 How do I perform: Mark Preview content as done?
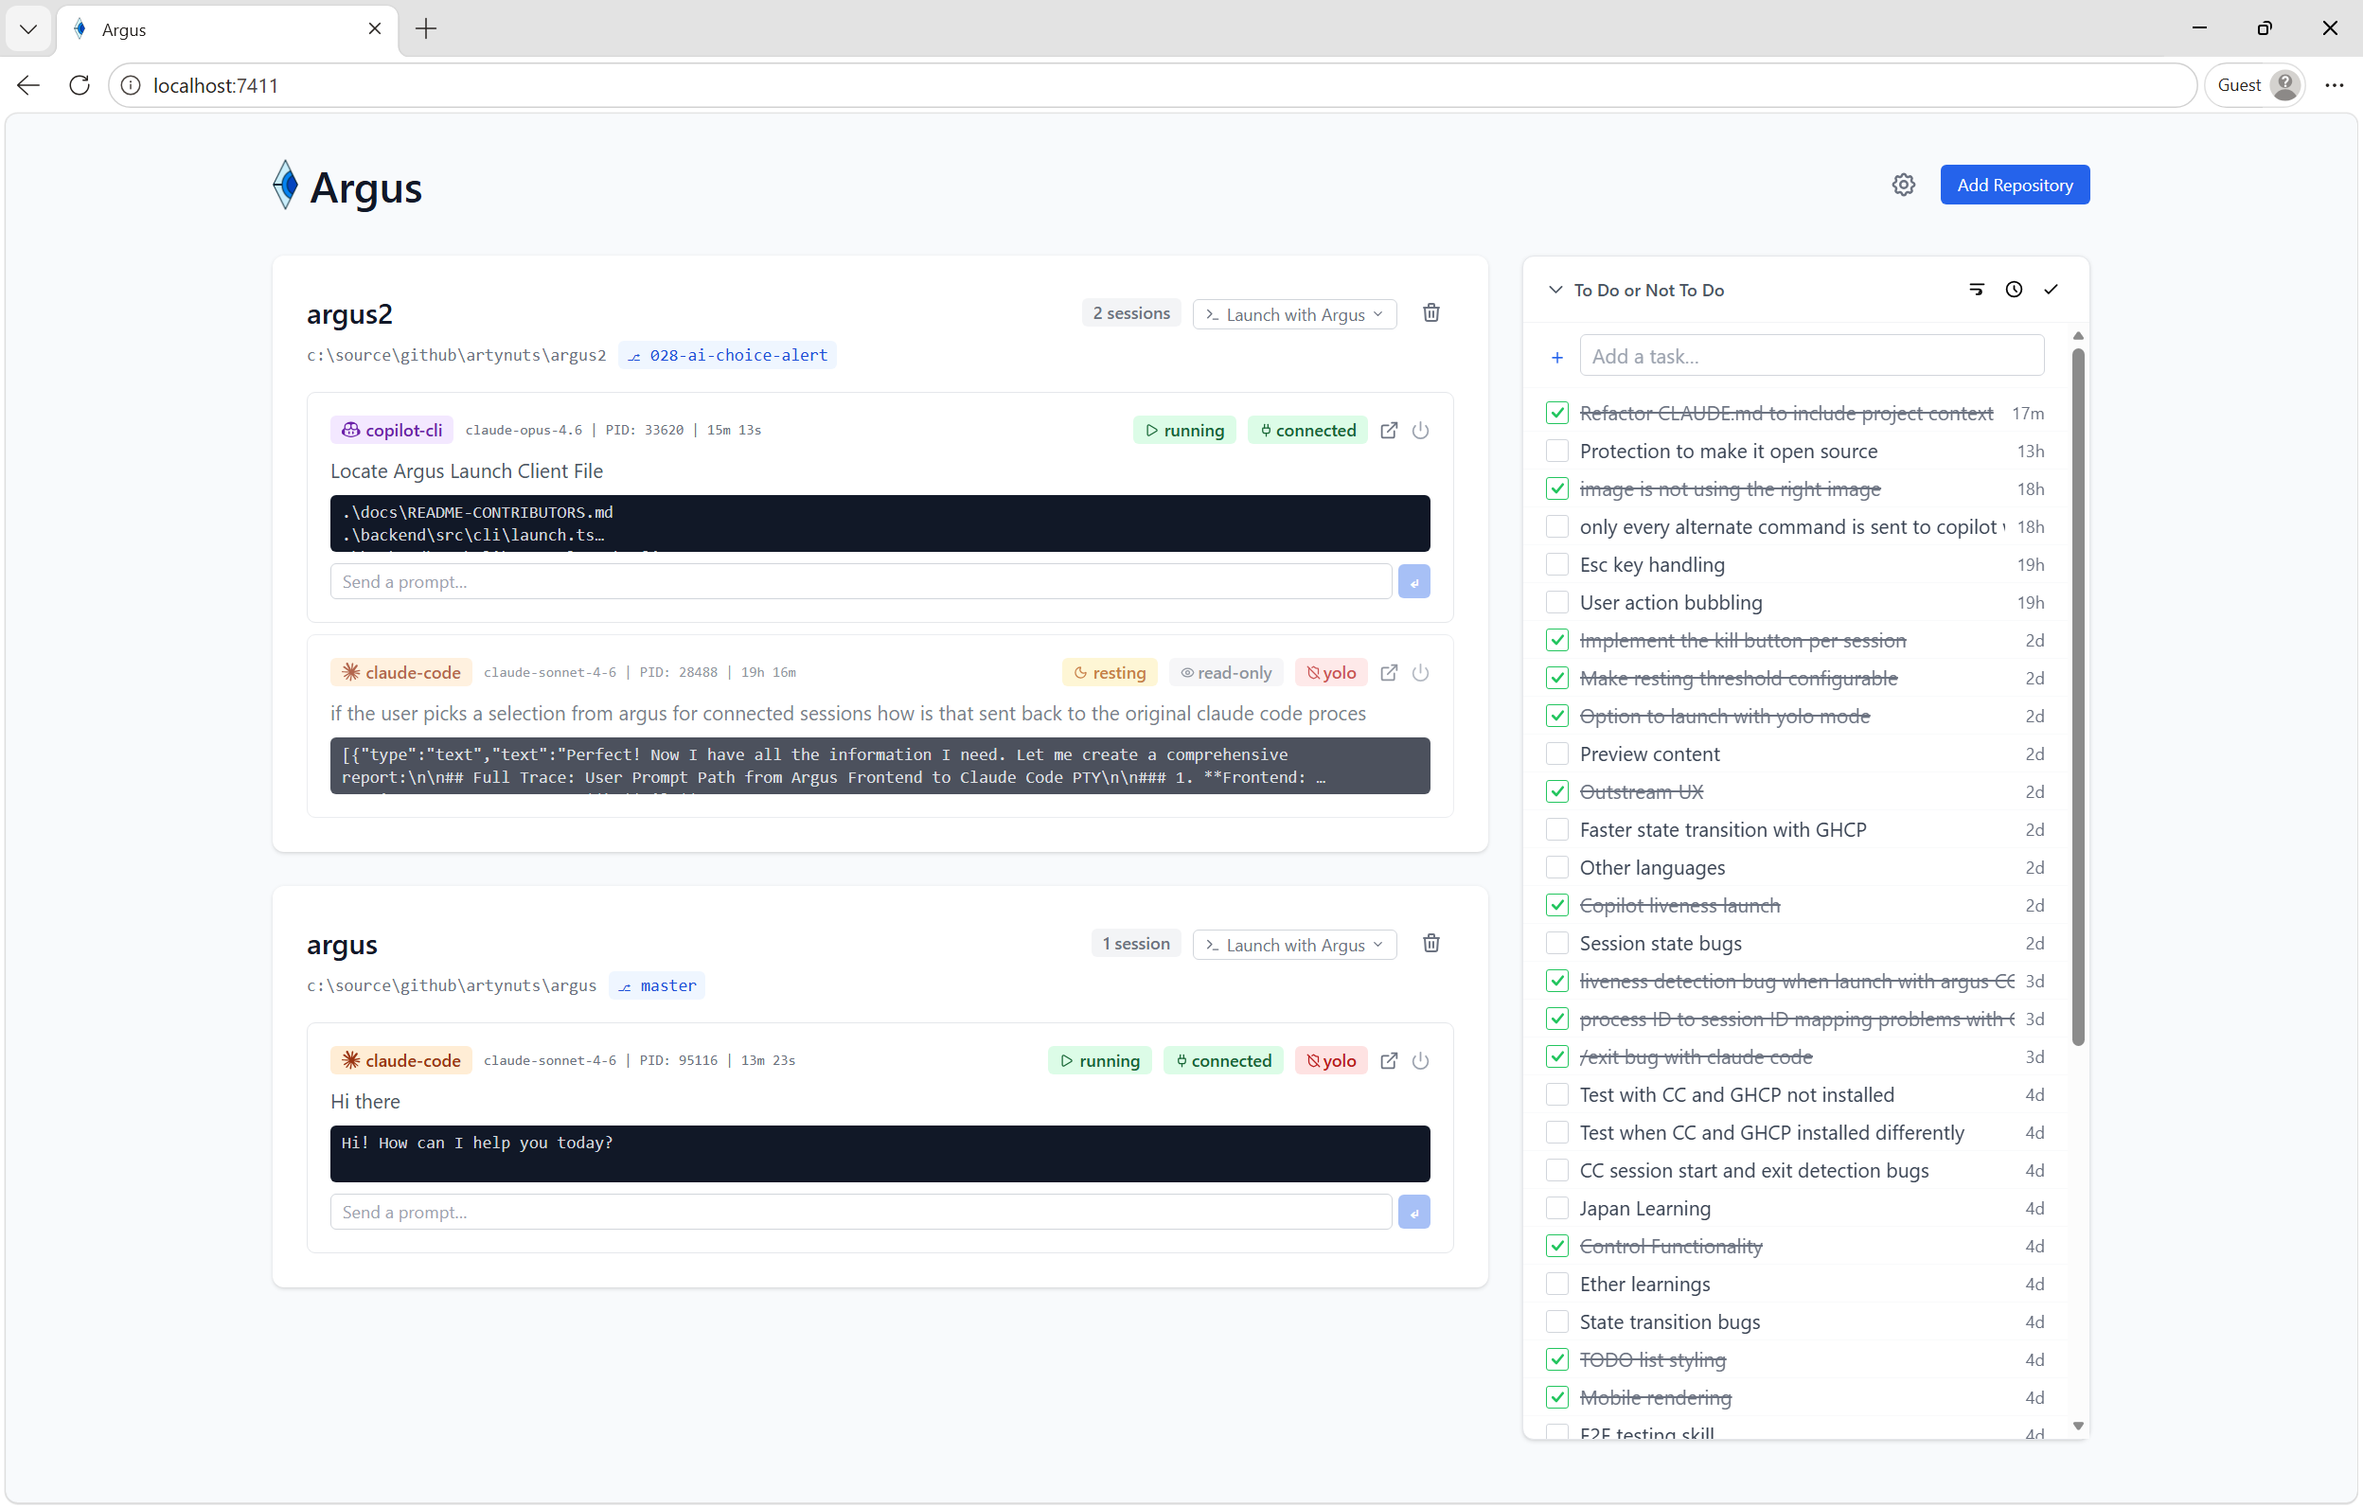1556,753
